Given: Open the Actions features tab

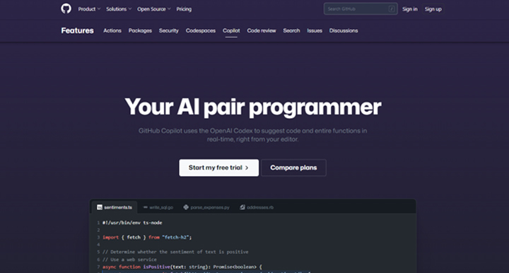Looking at the screenshot, I should pos(112,30).
